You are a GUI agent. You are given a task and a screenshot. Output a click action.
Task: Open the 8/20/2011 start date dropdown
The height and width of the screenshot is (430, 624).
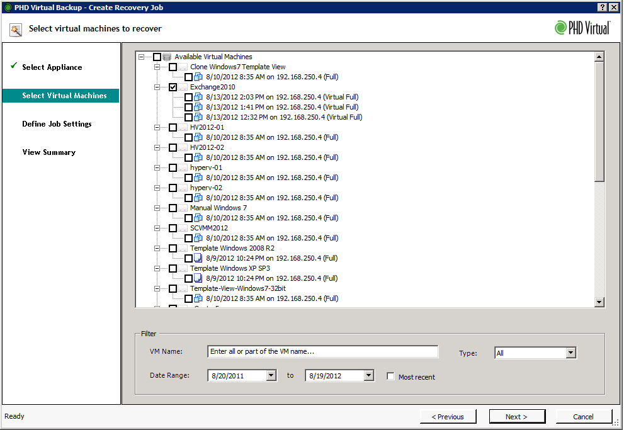coord(271,375)
